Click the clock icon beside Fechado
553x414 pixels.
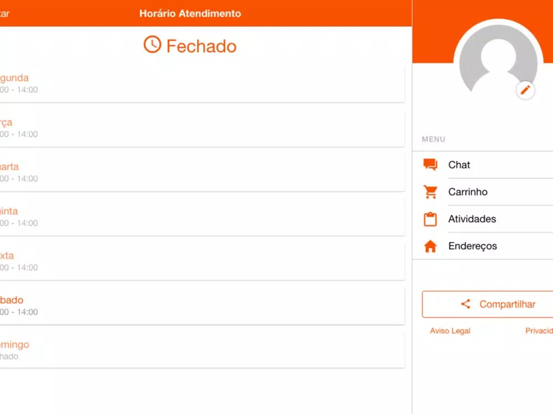click(x=153, y=44)
